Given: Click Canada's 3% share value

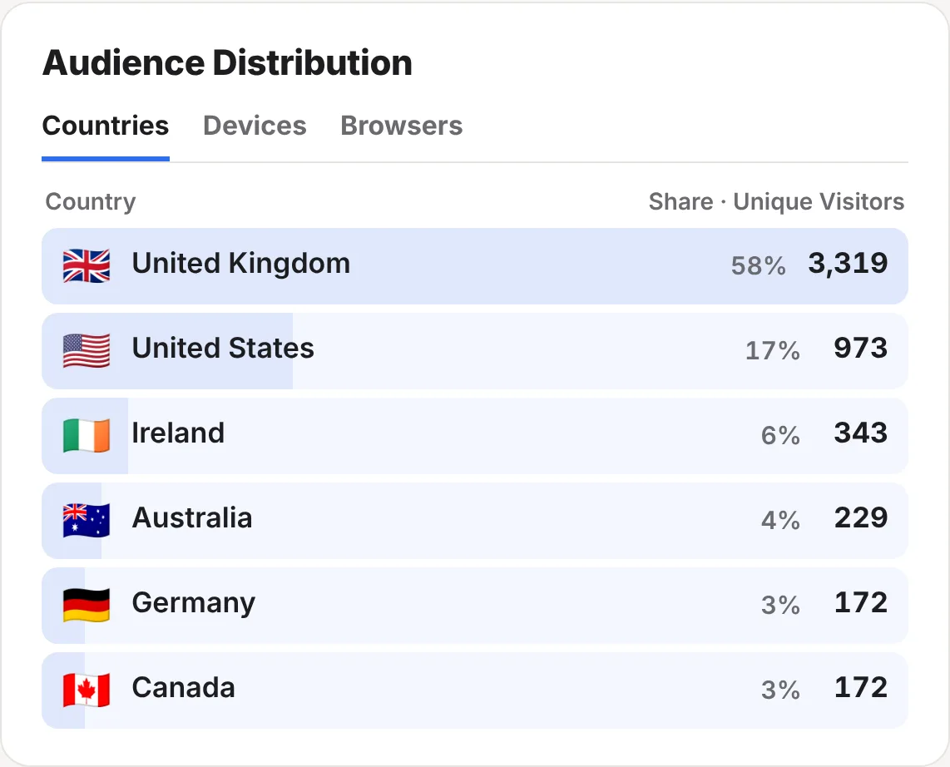Looking at the screenshot, I should pyautogui.click(x=780, y=690).
